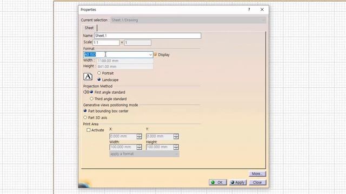Select Part 3D axis option
346x194 pixels.
click(x=85, y=117)
